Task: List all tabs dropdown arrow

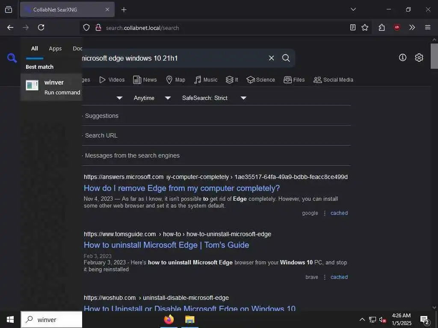Action: click(x=353, y=9)
